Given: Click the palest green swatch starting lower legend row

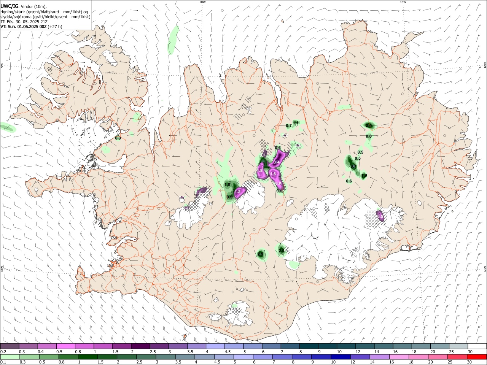Looking at the screenshot, I should click(10, 357).
